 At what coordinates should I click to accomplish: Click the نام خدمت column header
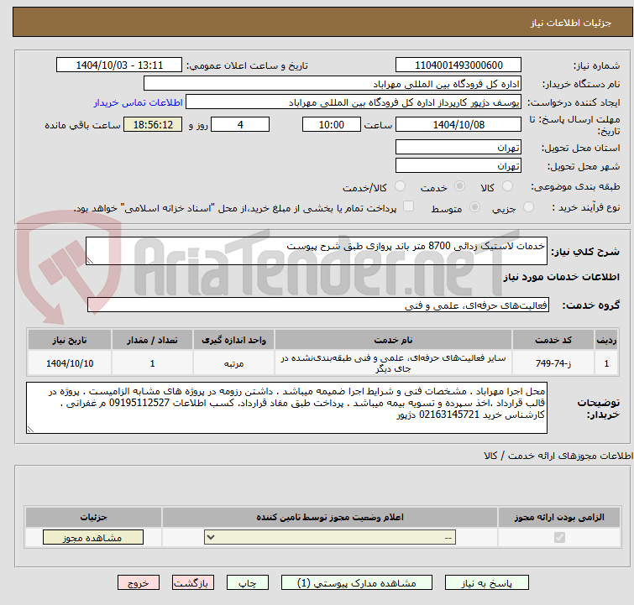(x=394, y=340)
